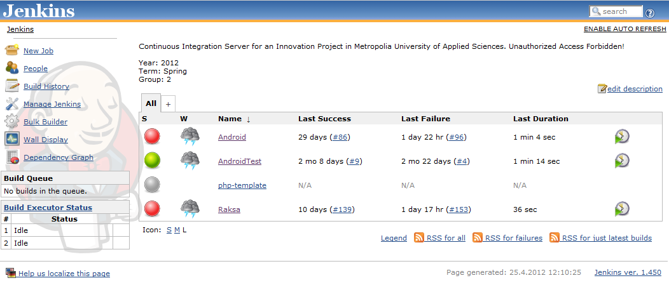Image resolution: width=669 pixels, height=285 pixels.
Task: Open the Raksa job
Action: pos(229,209)
